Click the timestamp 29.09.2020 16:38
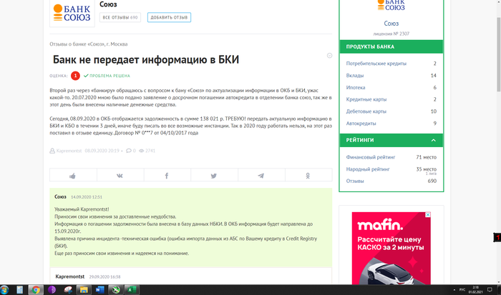The width and height of the screenshot is (501, 295). 104,277
